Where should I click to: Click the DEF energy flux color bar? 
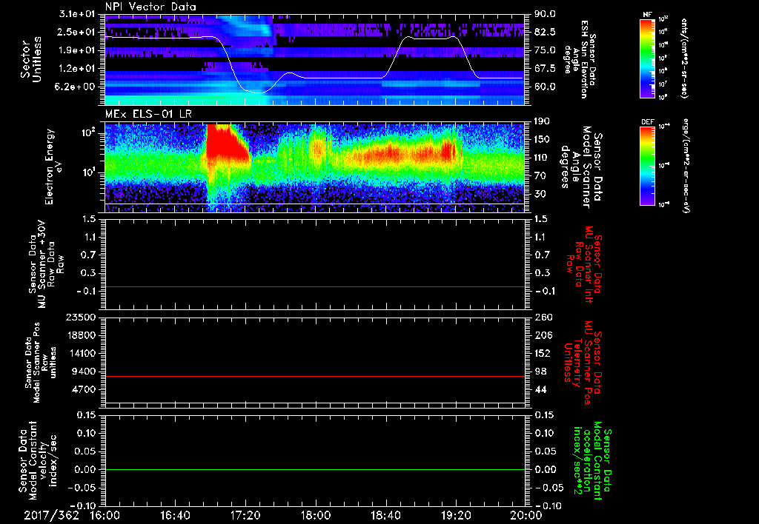647,166
